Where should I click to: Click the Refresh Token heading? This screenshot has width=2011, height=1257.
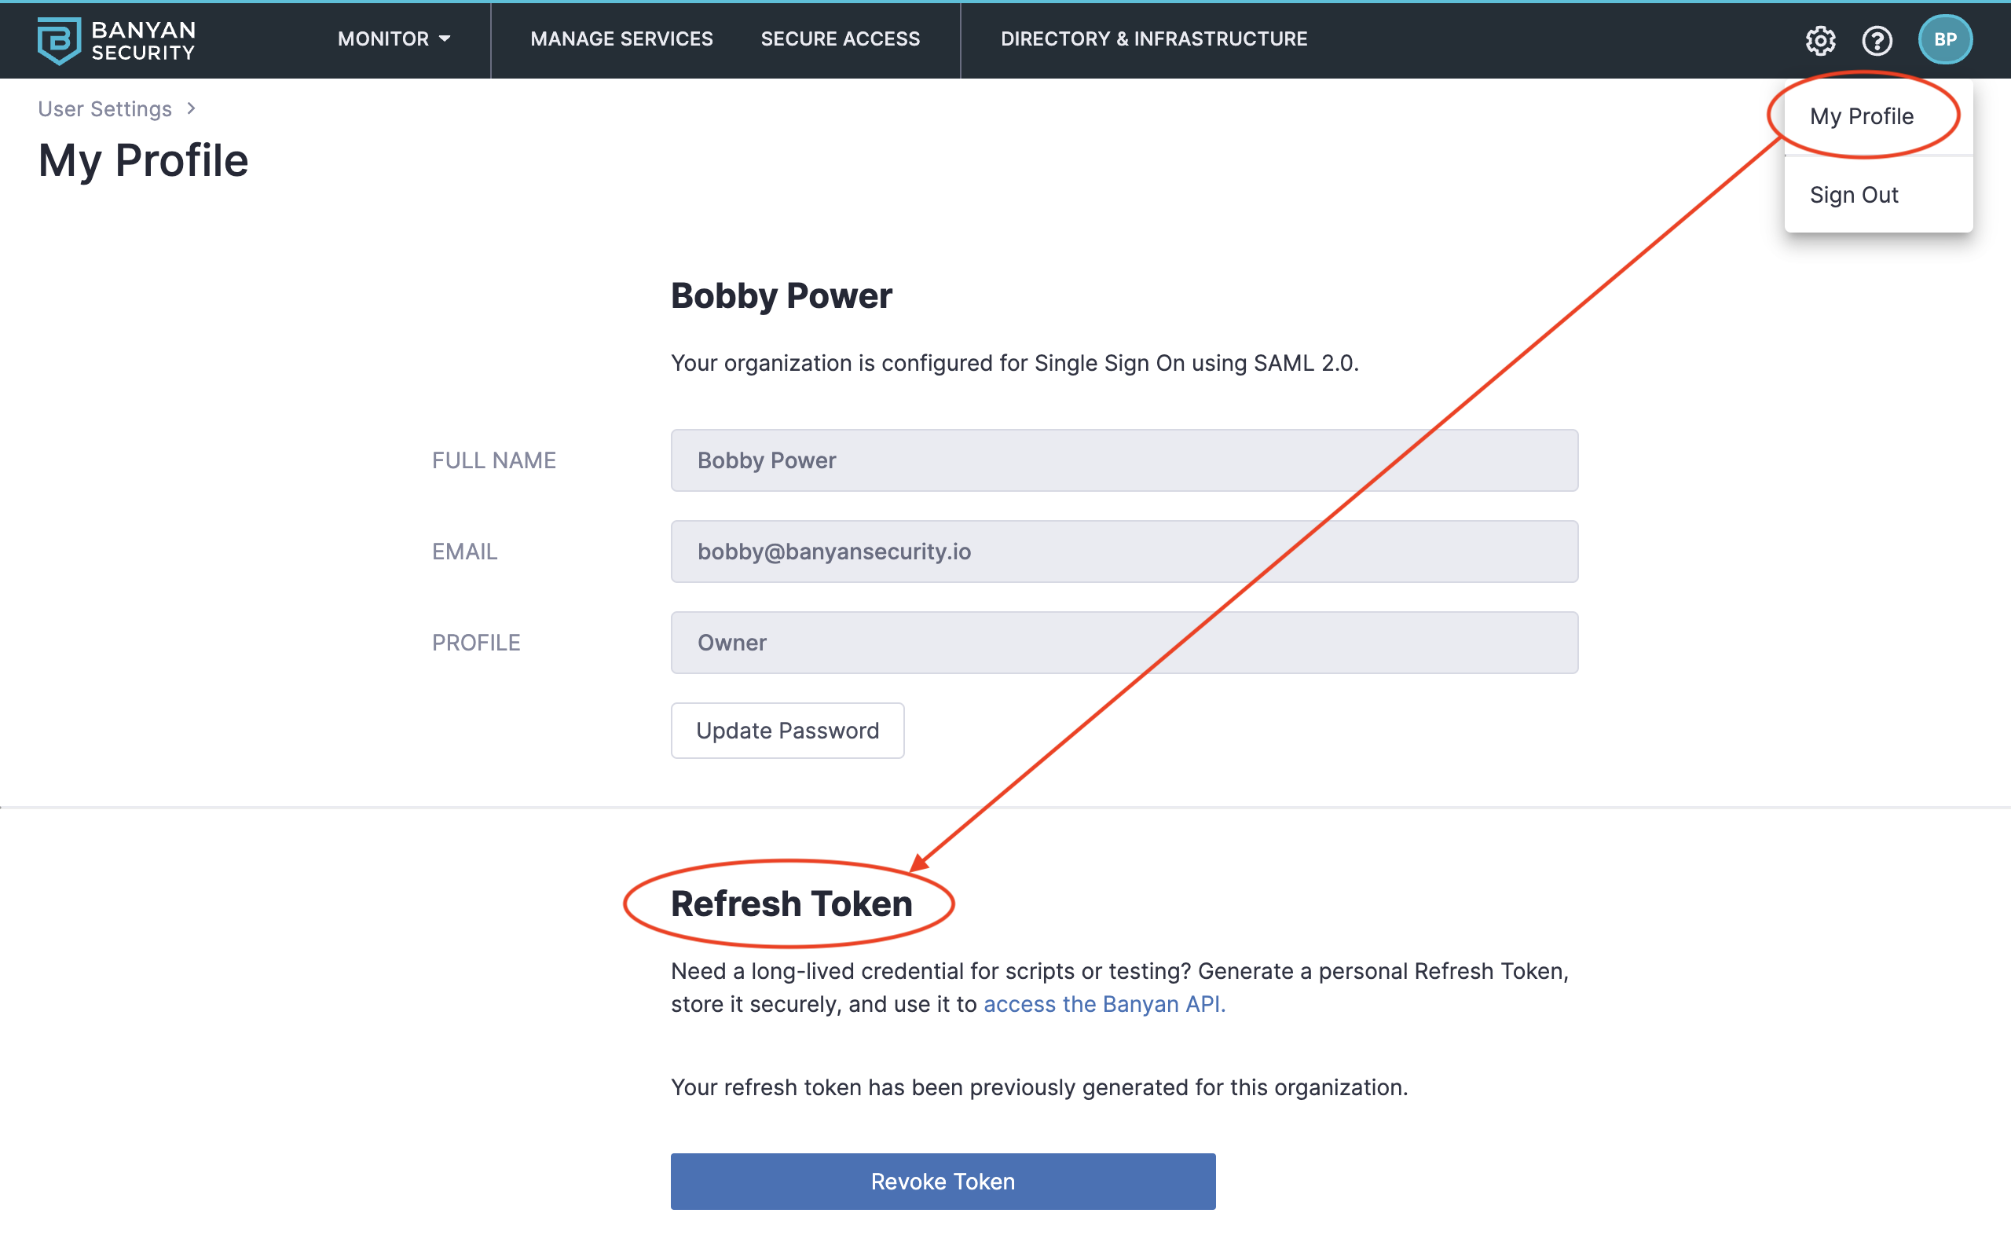click(x=791, y=903)
